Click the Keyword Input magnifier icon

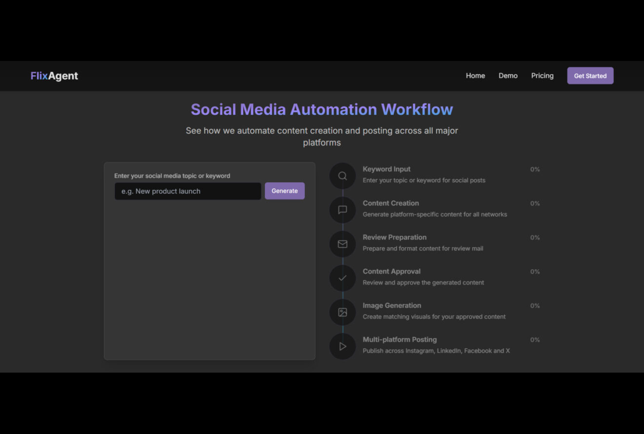click(x=342, y=176)
